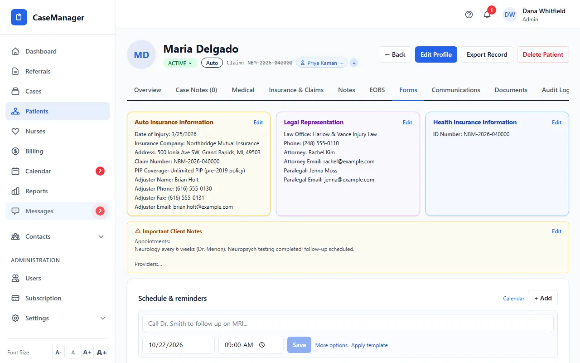Decrease font size with A- button
Viewport: 580px width, 363px height.
pyautogui.click(x=58, y=352)
